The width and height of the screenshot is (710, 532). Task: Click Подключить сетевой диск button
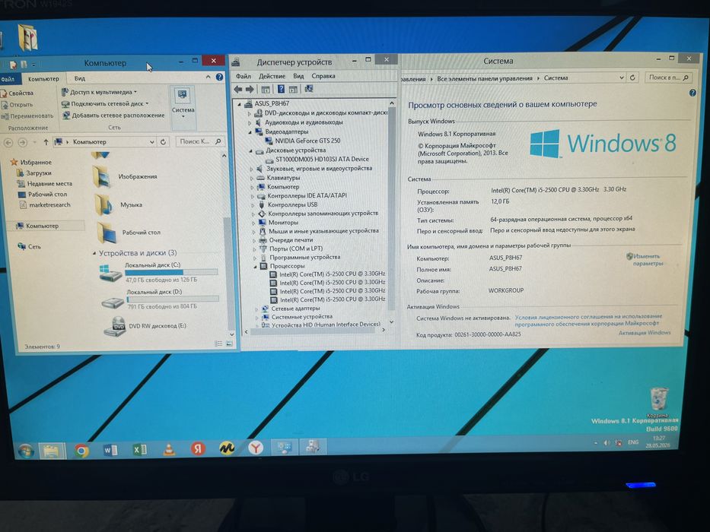pyautogui.click(x=105, y=103)
